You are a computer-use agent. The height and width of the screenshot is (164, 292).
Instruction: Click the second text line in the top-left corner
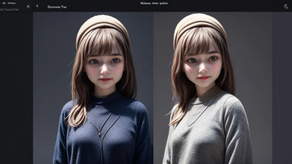pos(9,9)
